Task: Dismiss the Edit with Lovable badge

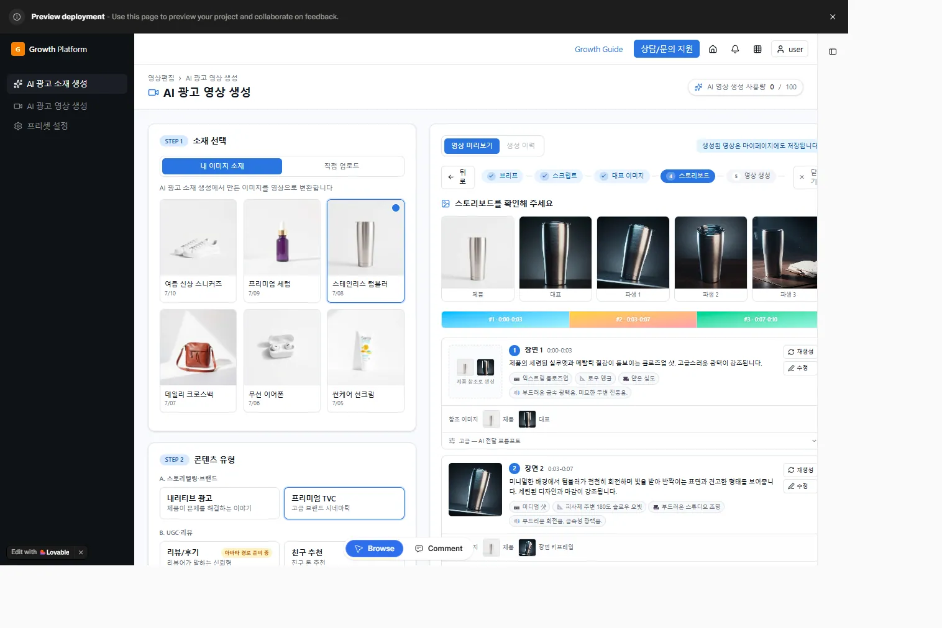Action: [x=81, y=552]
